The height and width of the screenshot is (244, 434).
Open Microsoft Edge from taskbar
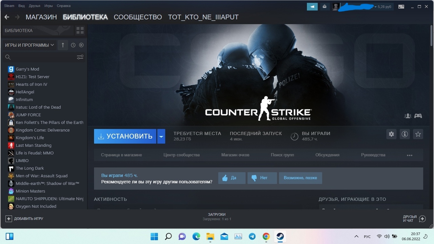pyautogui.click(x=196, y=236)
